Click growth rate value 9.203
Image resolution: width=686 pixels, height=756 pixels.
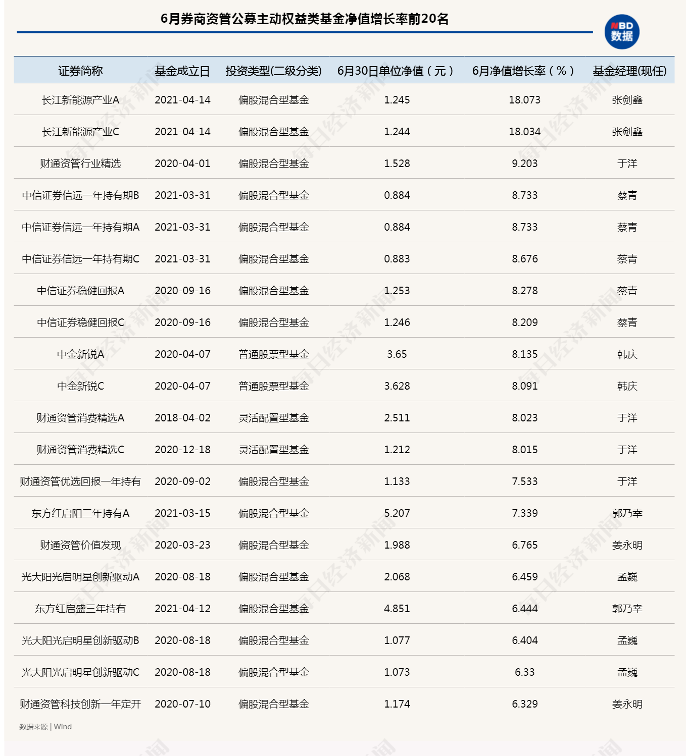pyautogui.click(x=525, y=164)
